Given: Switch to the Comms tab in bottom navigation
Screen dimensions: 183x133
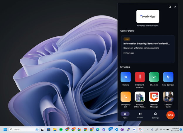Looking at the screenshot, I should (140, 115).
